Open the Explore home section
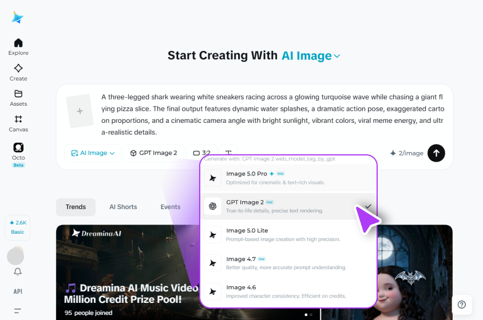The height and width of the screenshot is (320, 483). 18,47
